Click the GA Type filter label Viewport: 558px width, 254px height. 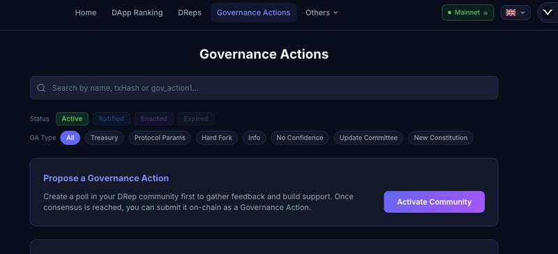click(x=43, y=138)
